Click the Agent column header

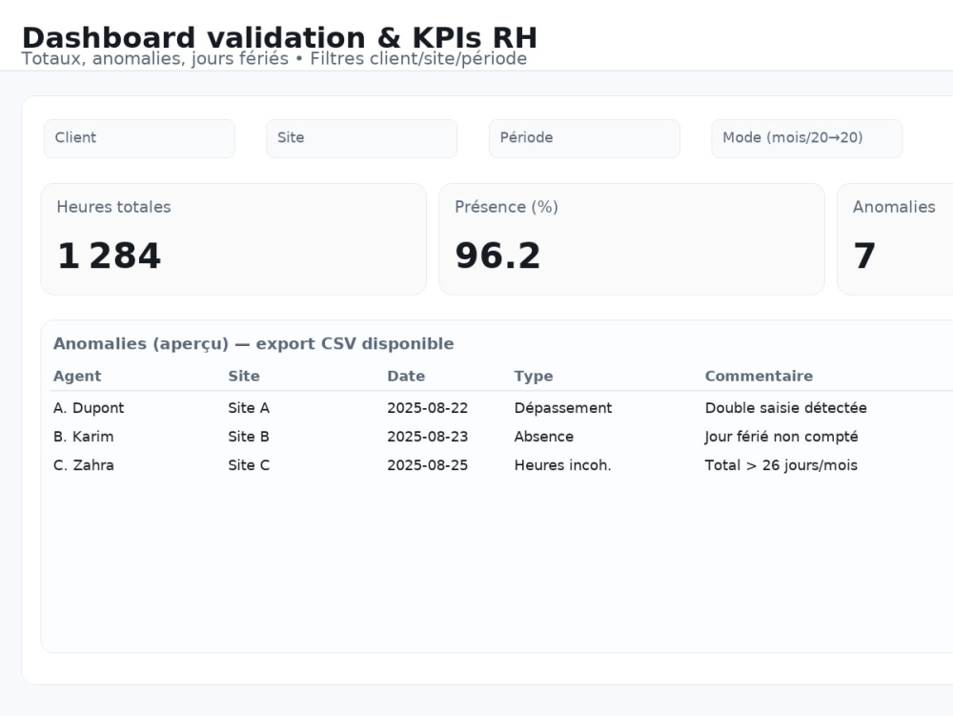[x=77, y=377]
